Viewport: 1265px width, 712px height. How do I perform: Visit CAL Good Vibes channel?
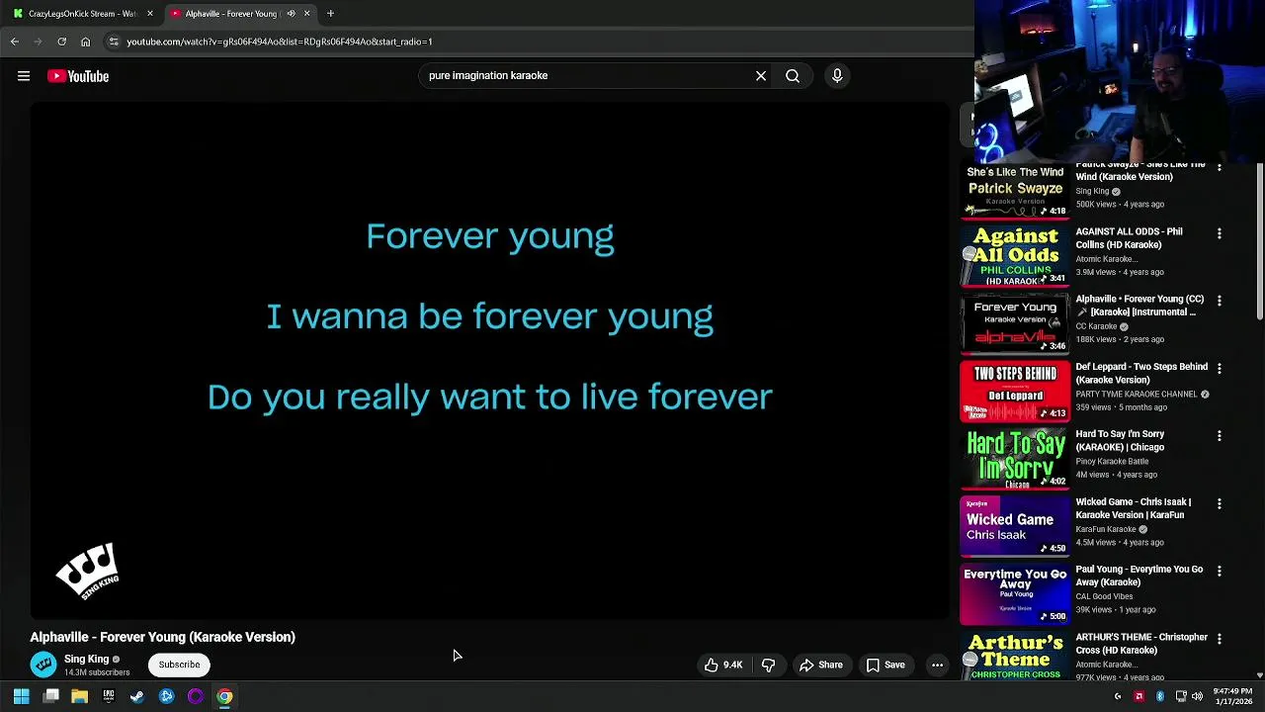1104,596
